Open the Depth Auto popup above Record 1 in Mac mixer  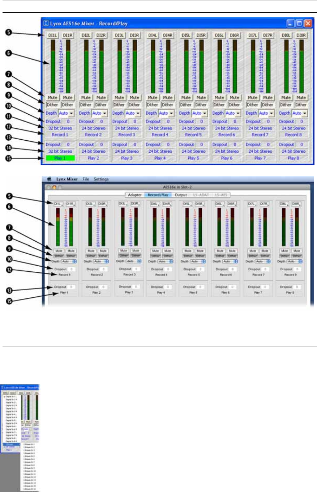(x=69, y=261)
